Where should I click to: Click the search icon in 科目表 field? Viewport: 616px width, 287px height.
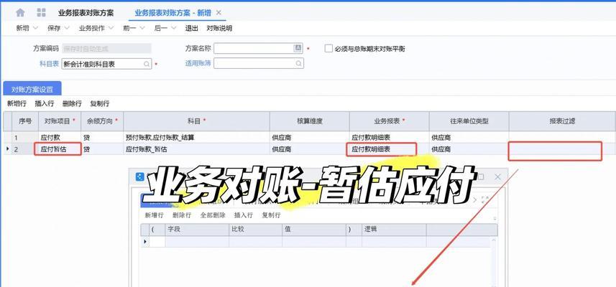point(147,64)
